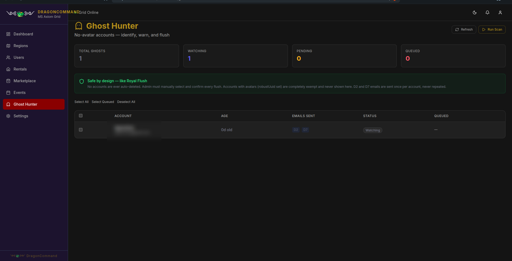
Task: Tick the checkbox for the 0d old account
Action: (81, 130)
